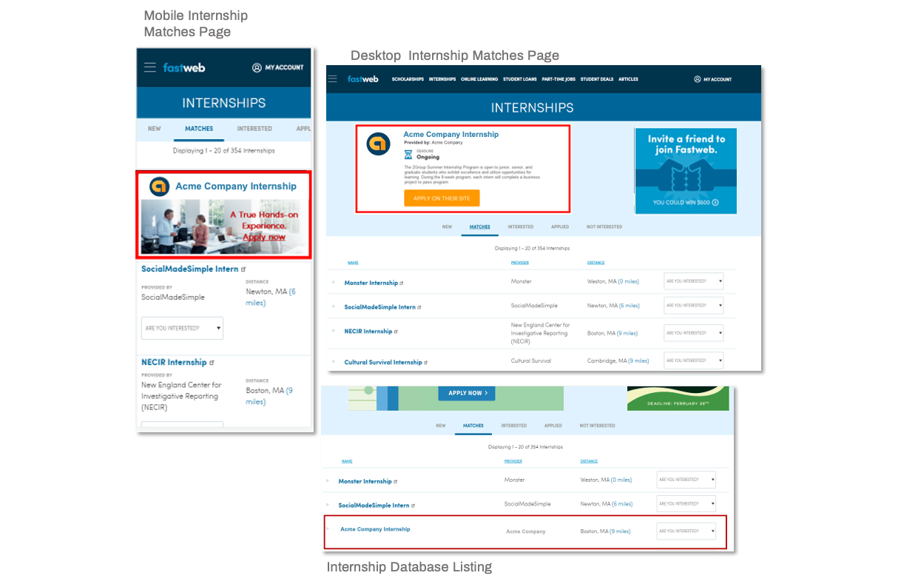Switch to the Not Interested tab in the database listing

[x=597, y=426]
